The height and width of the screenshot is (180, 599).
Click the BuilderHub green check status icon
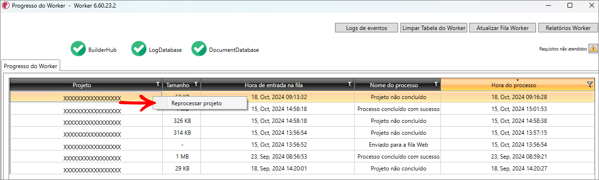(78, 49)
